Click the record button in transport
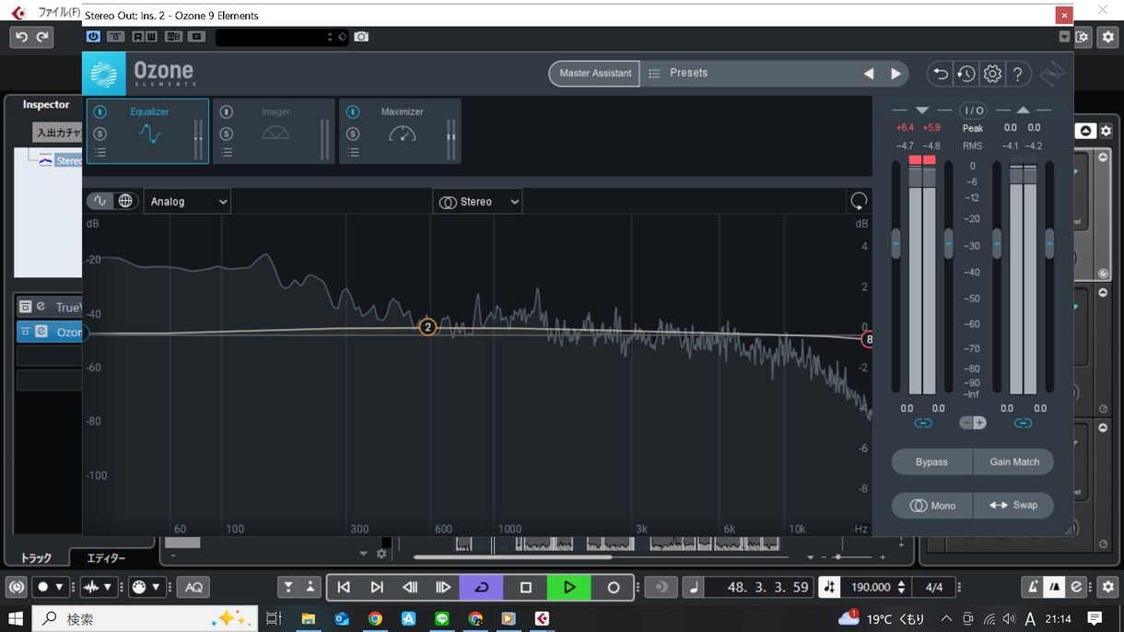This screenshot has height=632, width=1124. pyautogui.click(x=613, y=587)
